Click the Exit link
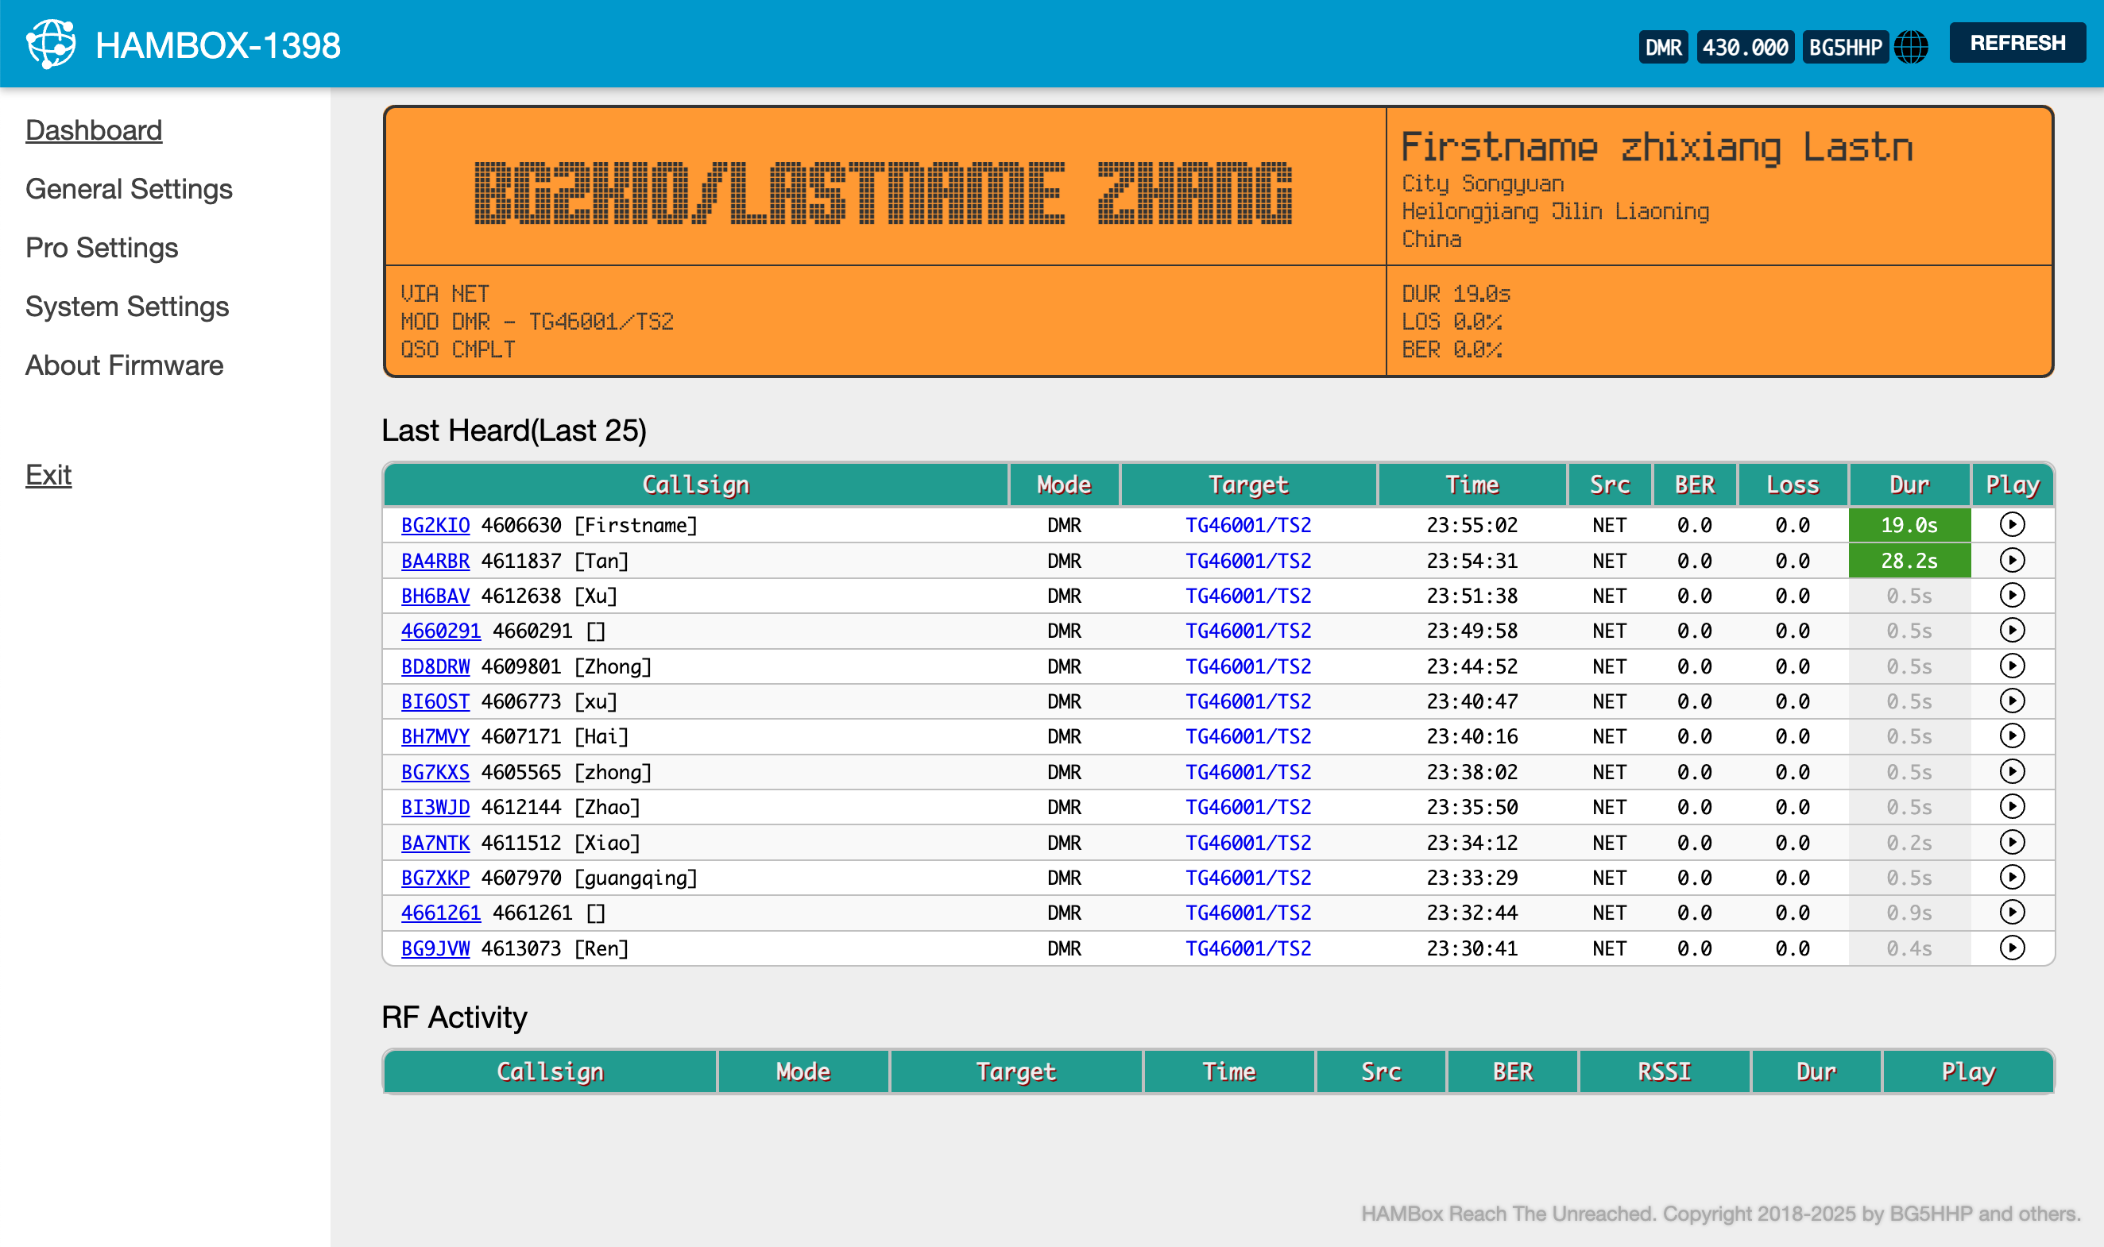The image size is (2104, 1247). tap(48, 475)
